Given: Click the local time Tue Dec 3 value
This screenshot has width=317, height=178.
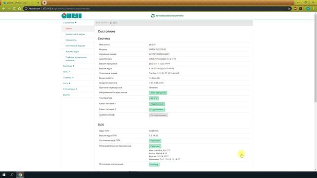Looking at the screenshot, I should tap(164, 74).
